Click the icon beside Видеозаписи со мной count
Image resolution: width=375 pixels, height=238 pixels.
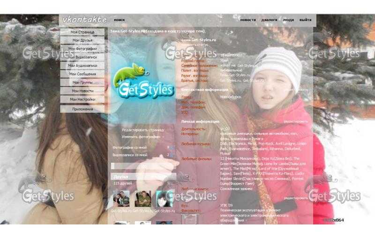[171, 155]
